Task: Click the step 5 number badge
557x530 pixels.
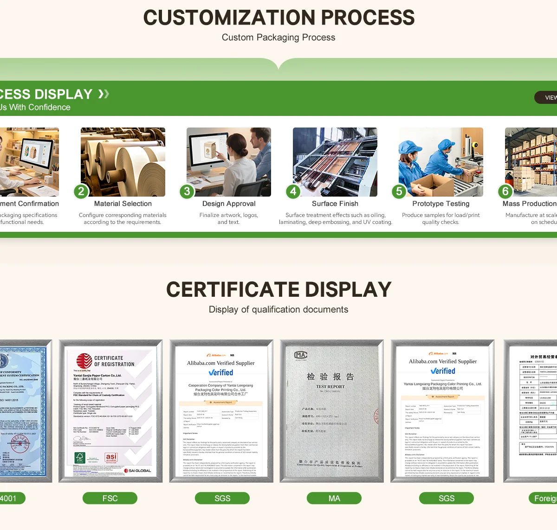Action: (399, 192)
